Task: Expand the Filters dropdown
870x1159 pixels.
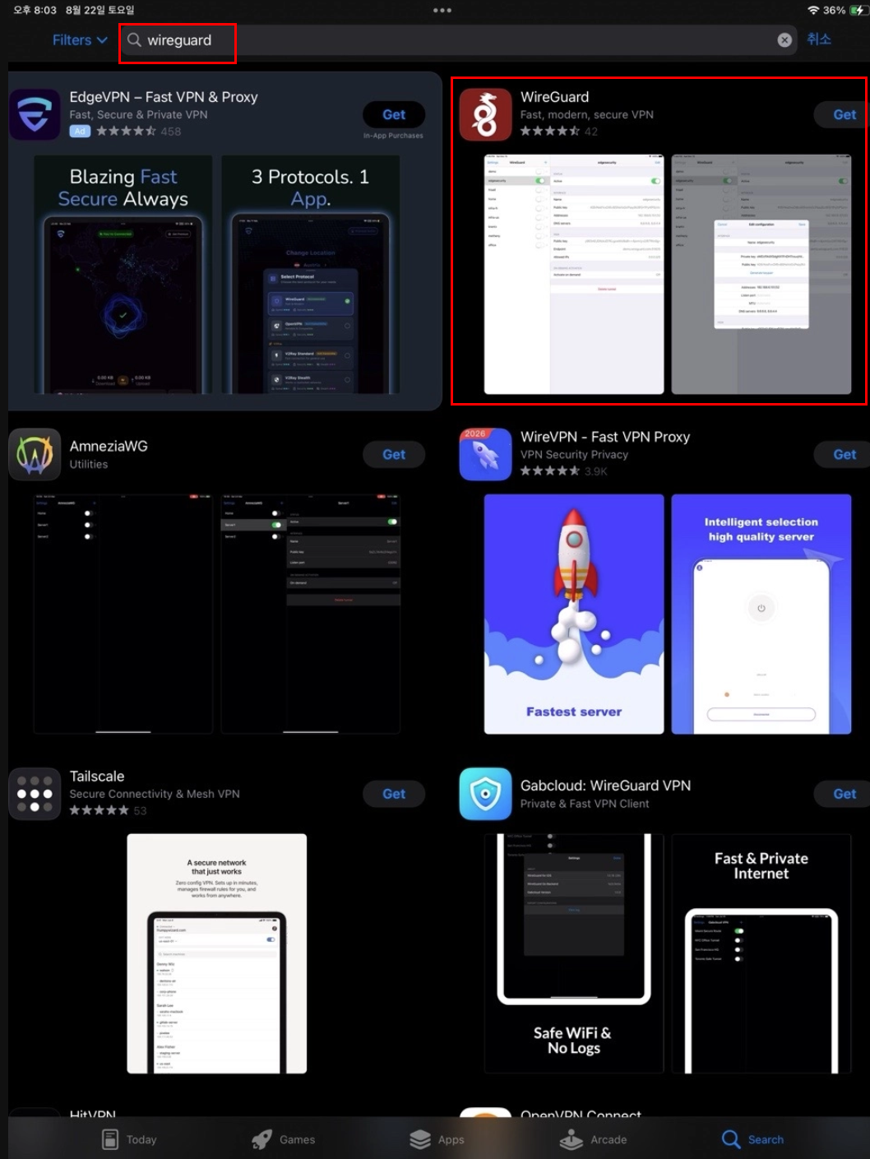Action: point(80,39)
